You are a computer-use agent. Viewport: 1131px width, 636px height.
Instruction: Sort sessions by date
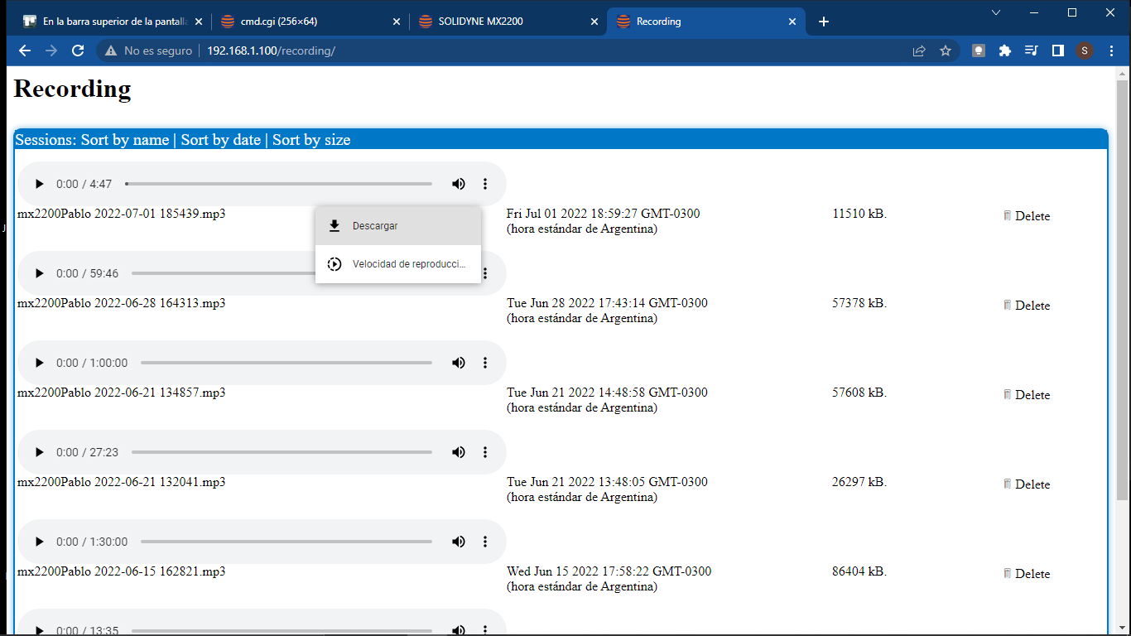(221, 140)
